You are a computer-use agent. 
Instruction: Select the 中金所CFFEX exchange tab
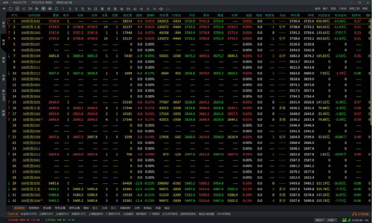coord(28,214)
